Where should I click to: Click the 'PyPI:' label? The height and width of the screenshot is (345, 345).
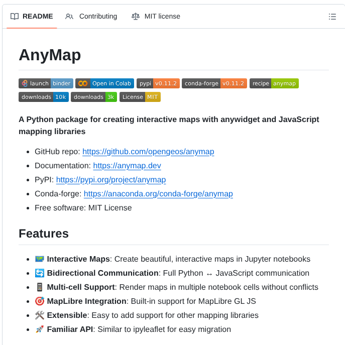pyautogui.click(x=44, y=180)
